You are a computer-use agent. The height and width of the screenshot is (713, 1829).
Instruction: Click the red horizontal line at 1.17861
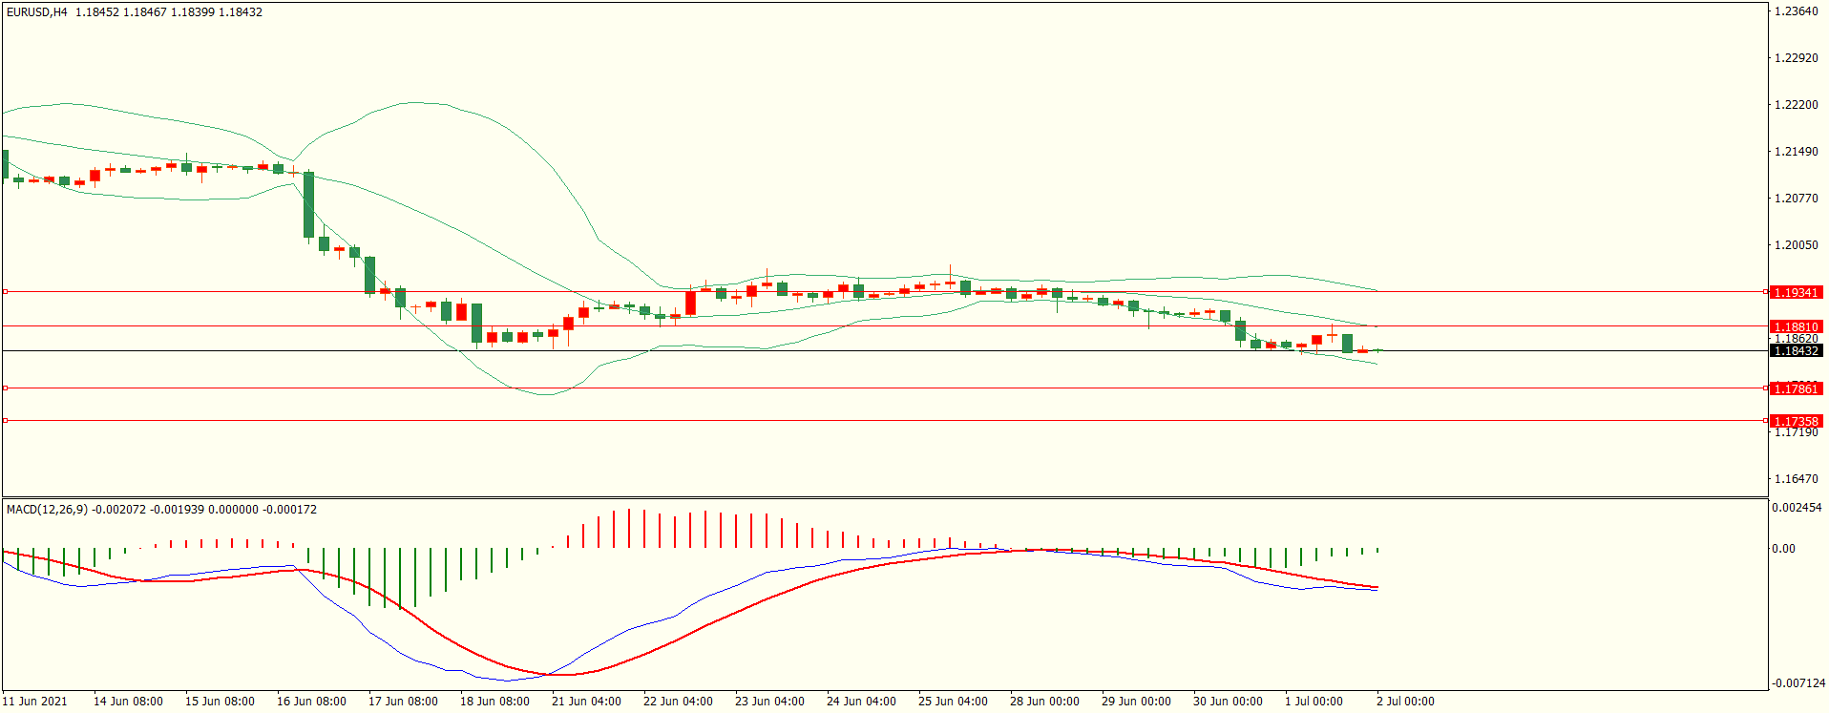tap(884, 388)
